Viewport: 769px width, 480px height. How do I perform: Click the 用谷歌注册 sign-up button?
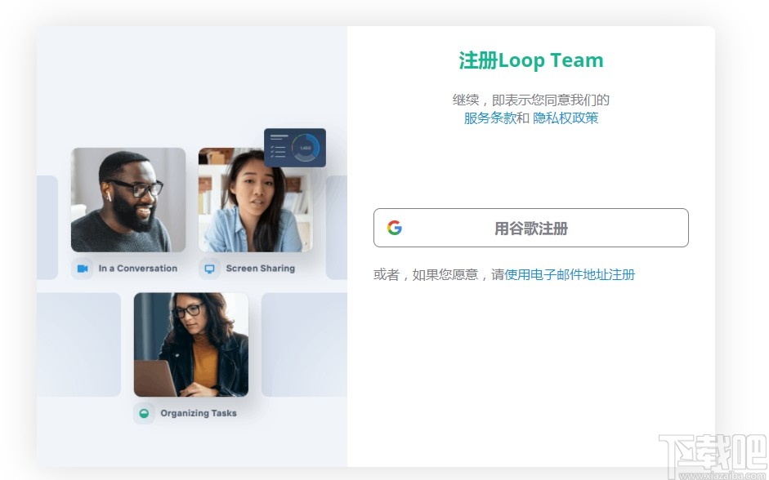coord(530,228)
